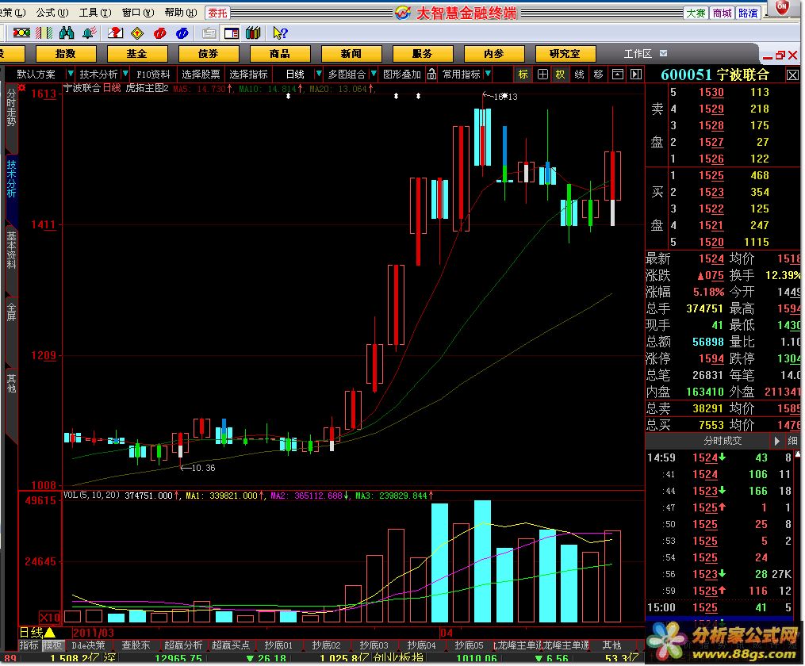This screenshot has width=805, height=666.
Task: Select the 模板 bottom tab
Action: pyautogui.click(x=52, y=645)
